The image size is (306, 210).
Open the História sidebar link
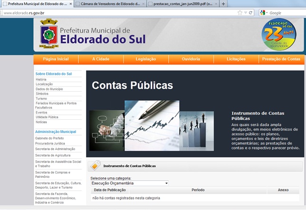(41, 79)
